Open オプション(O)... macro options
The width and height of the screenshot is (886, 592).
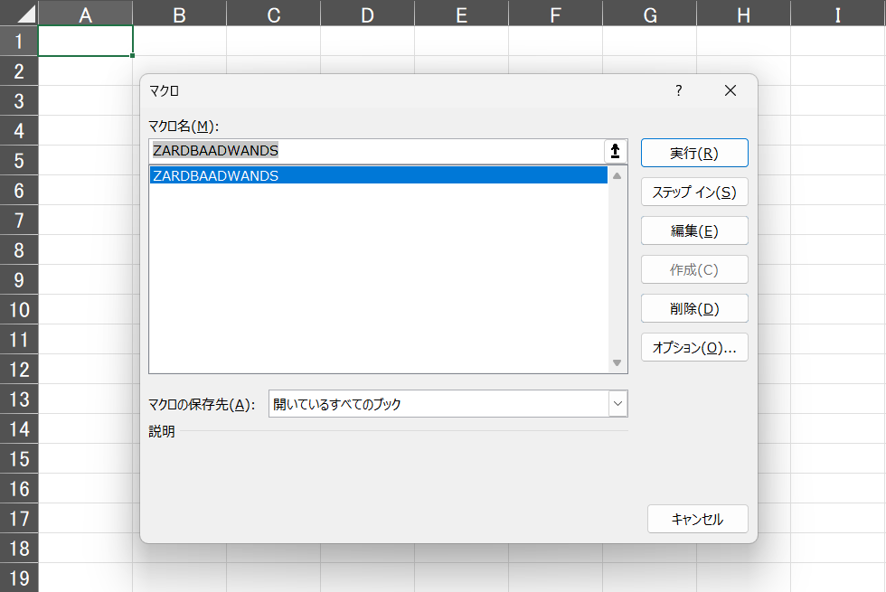(x=694, y=347)
